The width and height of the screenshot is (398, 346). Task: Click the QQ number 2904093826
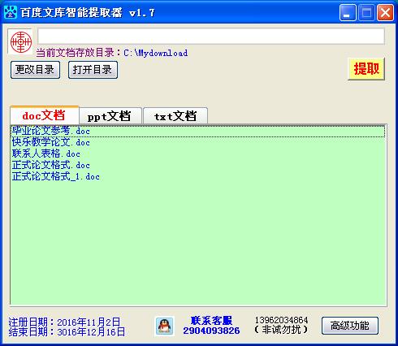tap(211, 331)
